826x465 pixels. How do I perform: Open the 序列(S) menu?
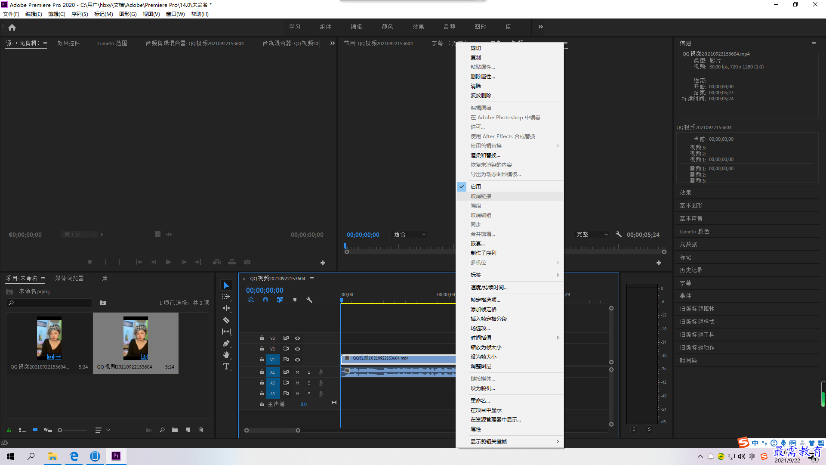pyautogui.click(x=80, y=14)
